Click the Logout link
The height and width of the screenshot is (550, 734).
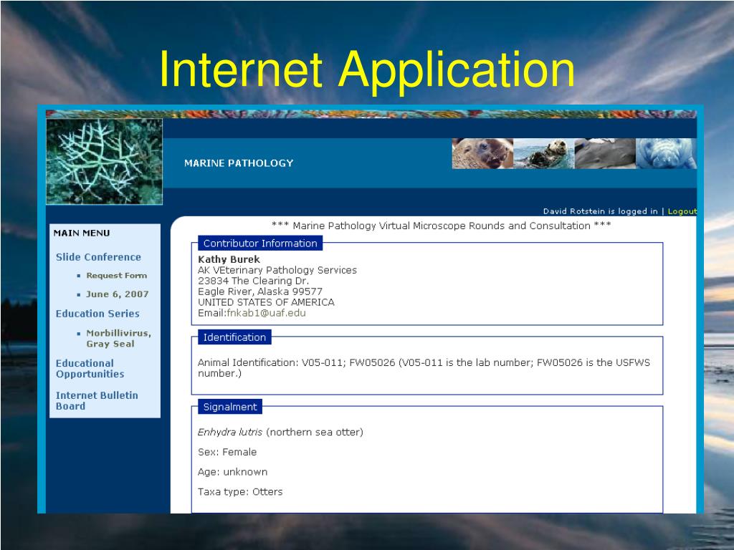(x=682, y=211)
